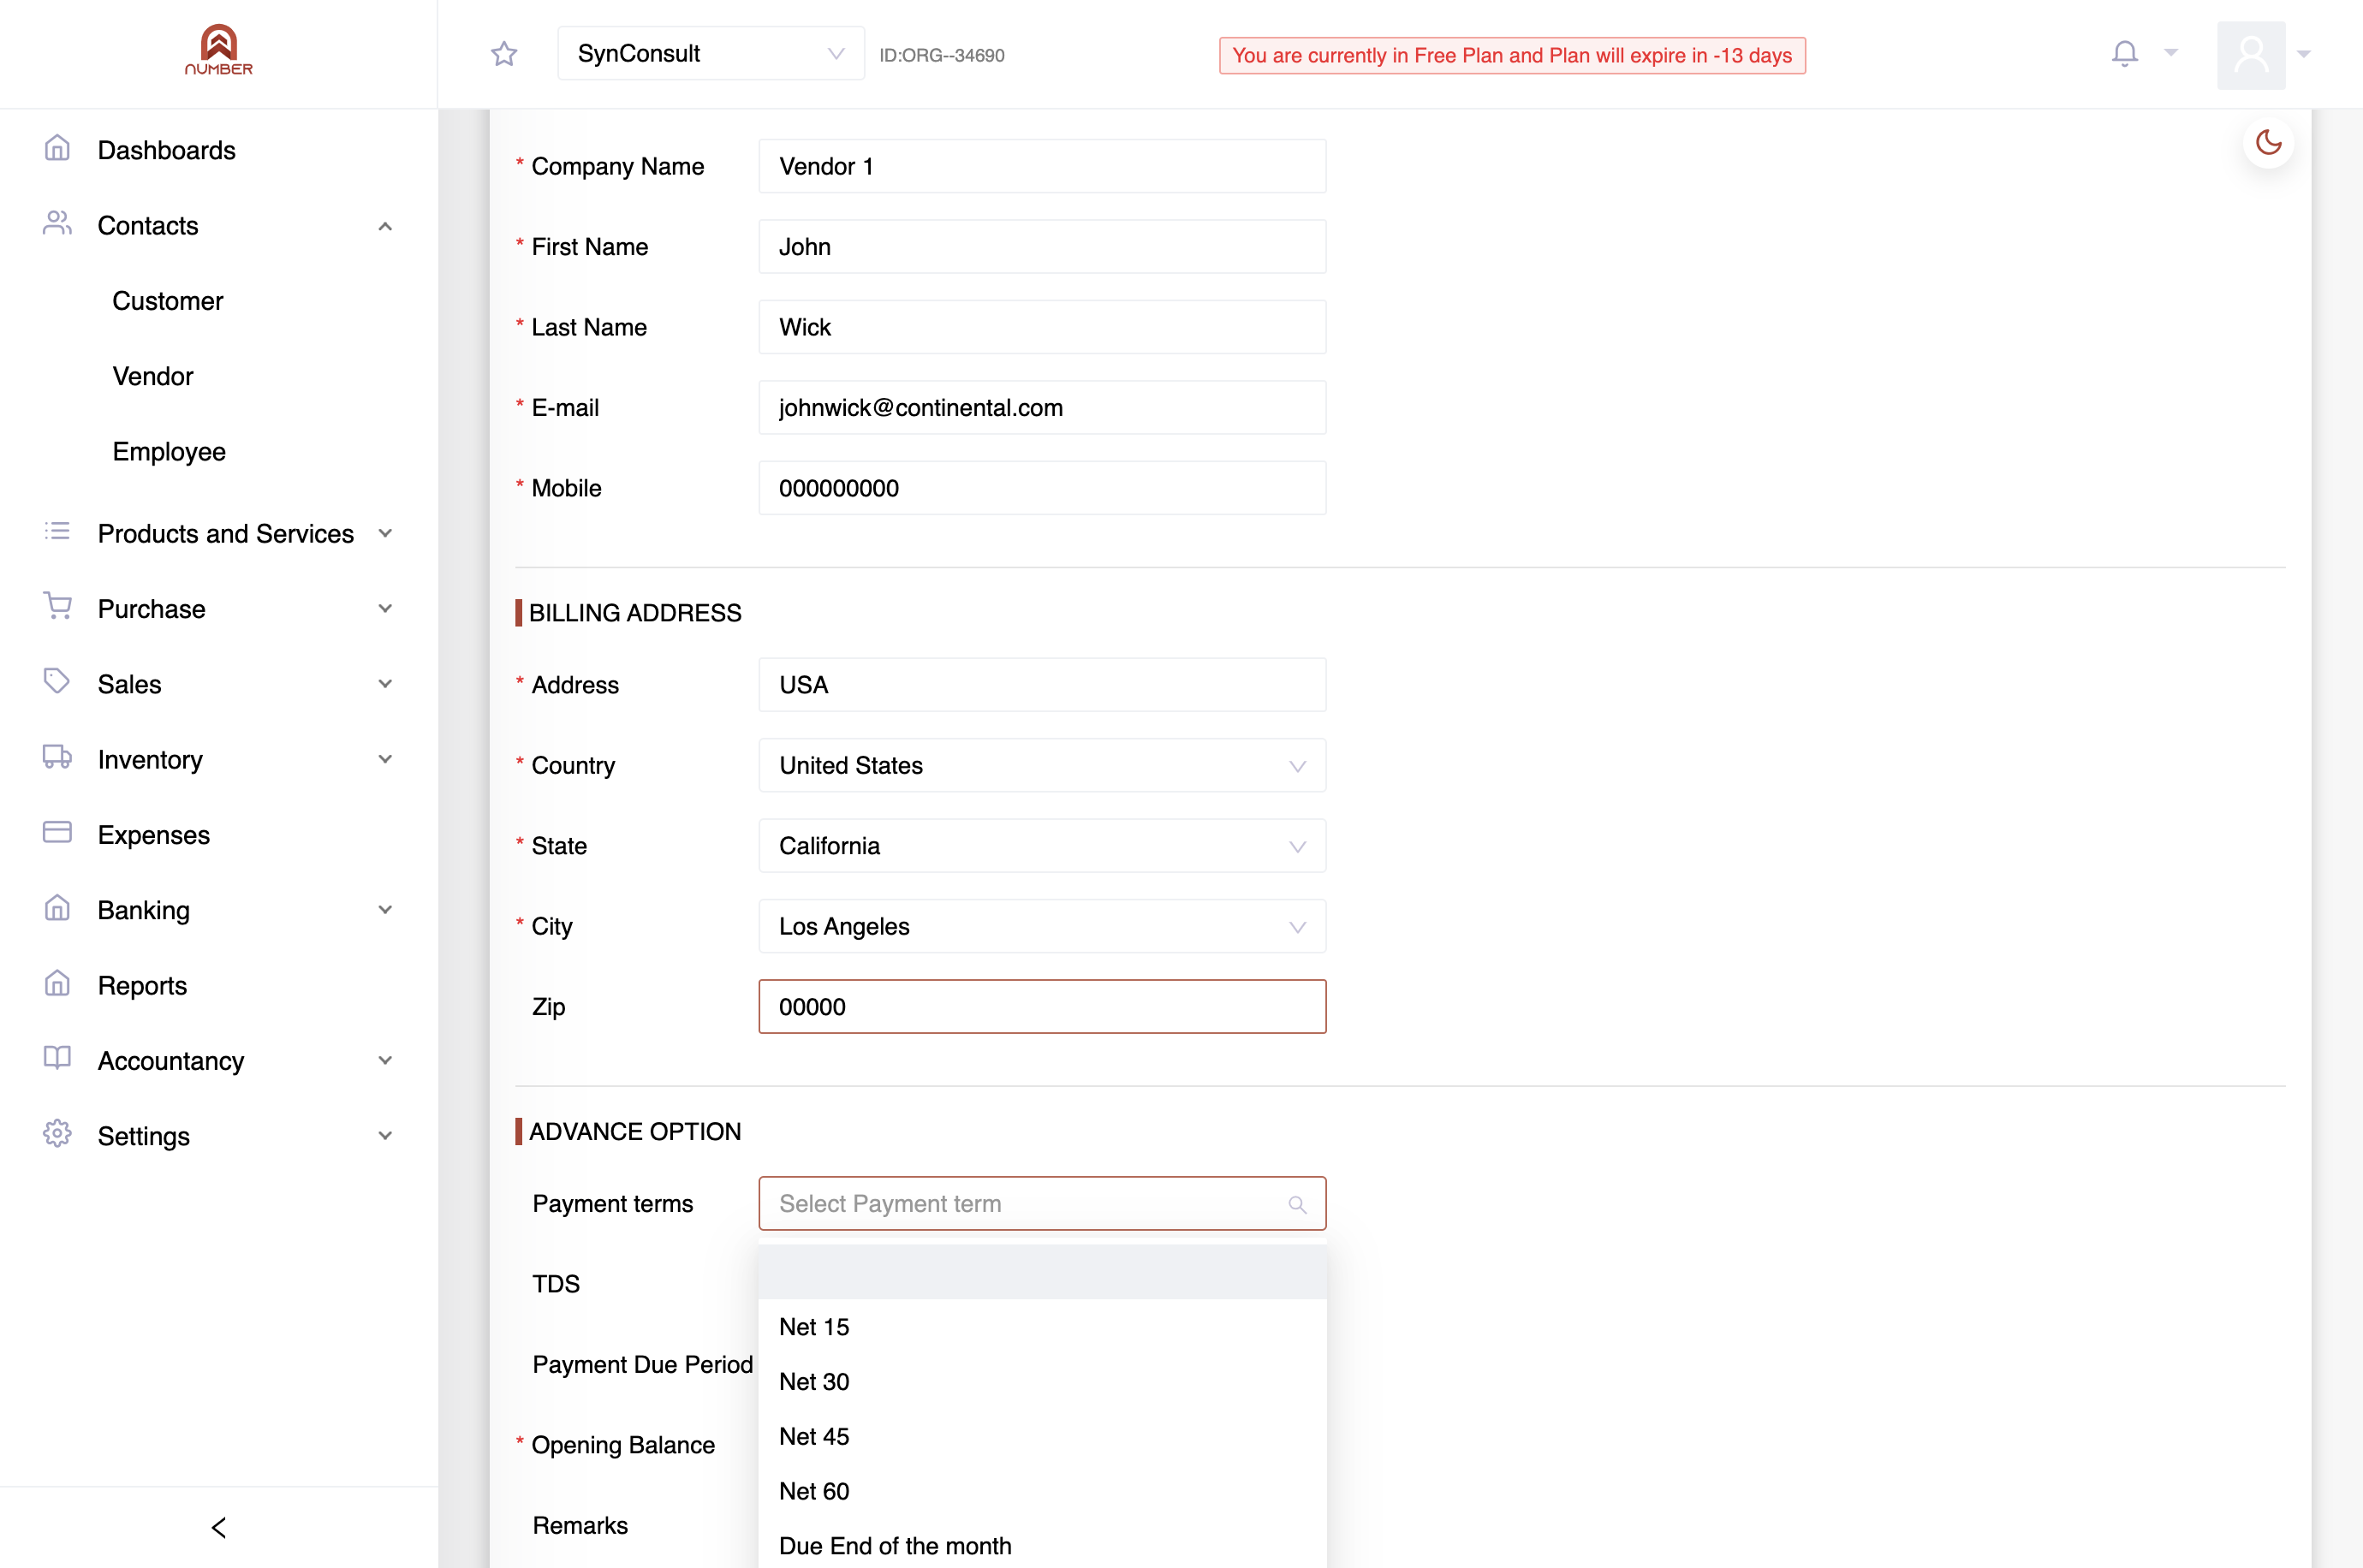Click the Dashboards home icon
Viewport: 2363px width, 1568px height.
(57, 148)
